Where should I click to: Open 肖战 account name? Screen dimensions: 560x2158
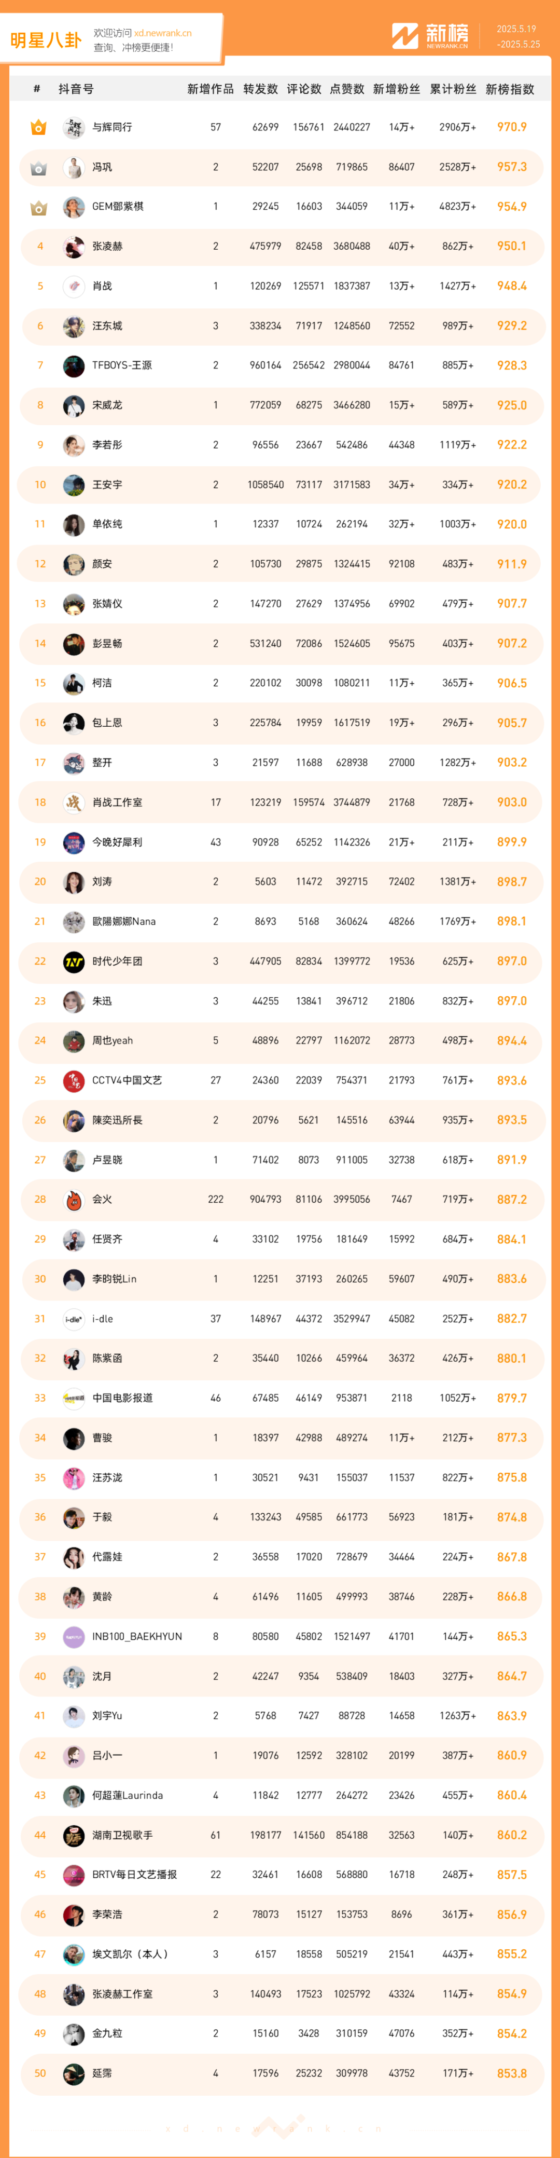(102, 287)
